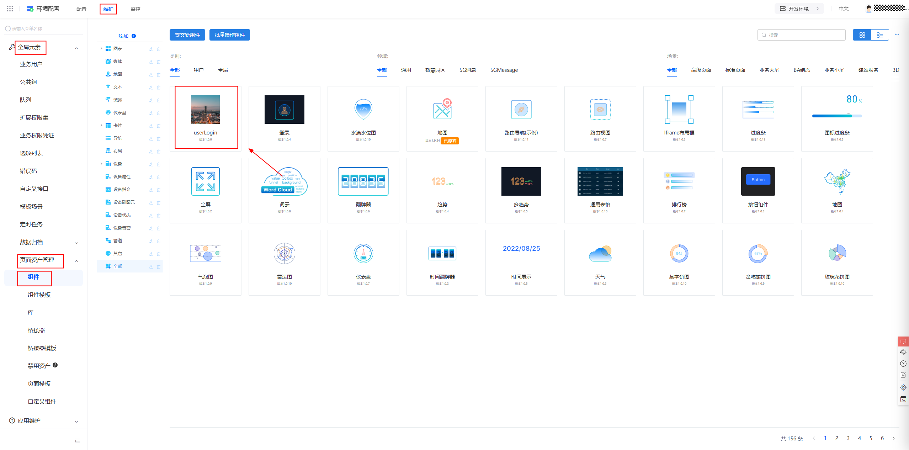Open the help question mark icon
This screenshot has height=450, width=909.
pos(903,364)
